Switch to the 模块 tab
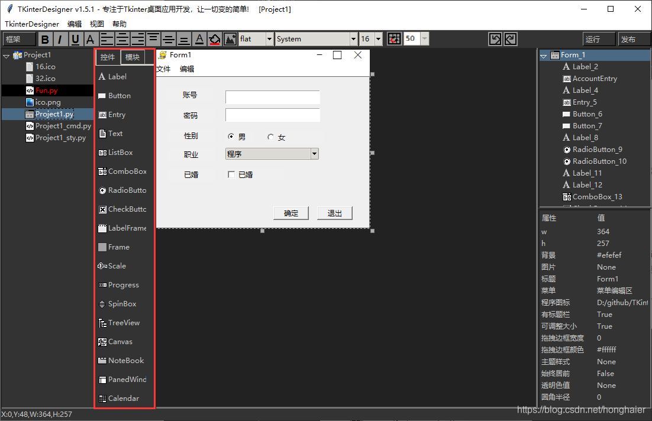 click(133, 57)
